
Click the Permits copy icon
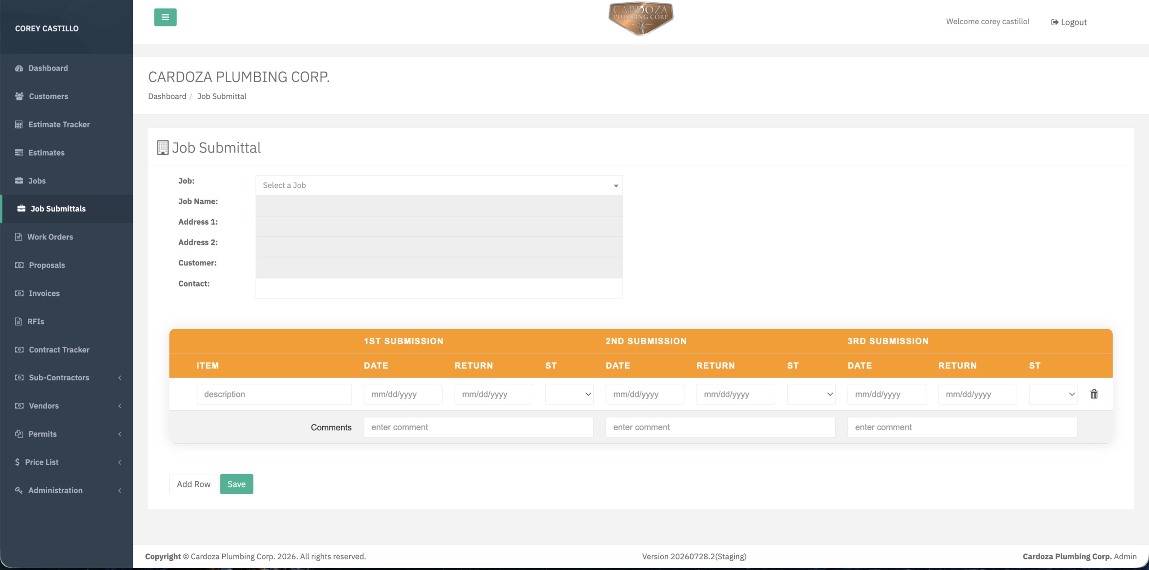pos(19,434)
